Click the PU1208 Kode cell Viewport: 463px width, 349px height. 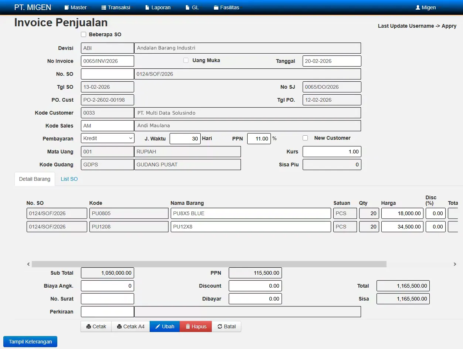coord(129,227)
